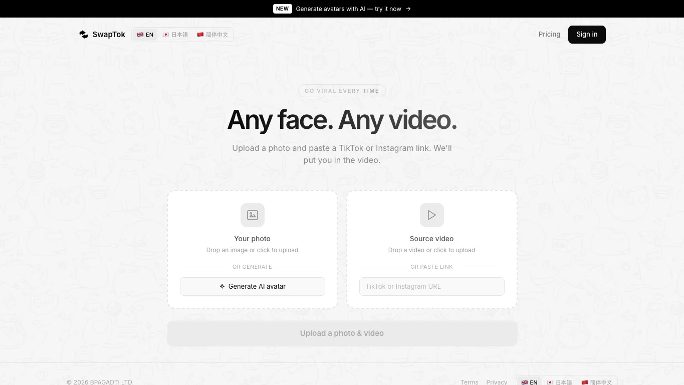Choose 简体中文 in the footer language switcher
Image resolution: width=684 pixels, height=385 pixels.
597,382
